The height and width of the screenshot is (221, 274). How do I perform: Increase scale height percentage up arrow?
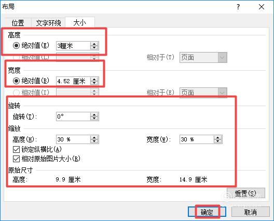[94, 137]
